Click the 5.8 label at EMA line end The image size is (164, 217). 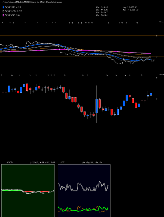(x=153, y=60)
